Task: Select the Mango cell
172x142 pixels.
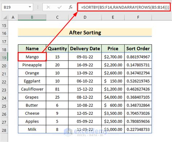Action: [x=32, y=57]
